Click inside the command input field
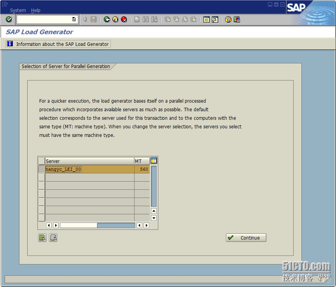The height and width of the screenshot is (287, 336). pos(44,19)
